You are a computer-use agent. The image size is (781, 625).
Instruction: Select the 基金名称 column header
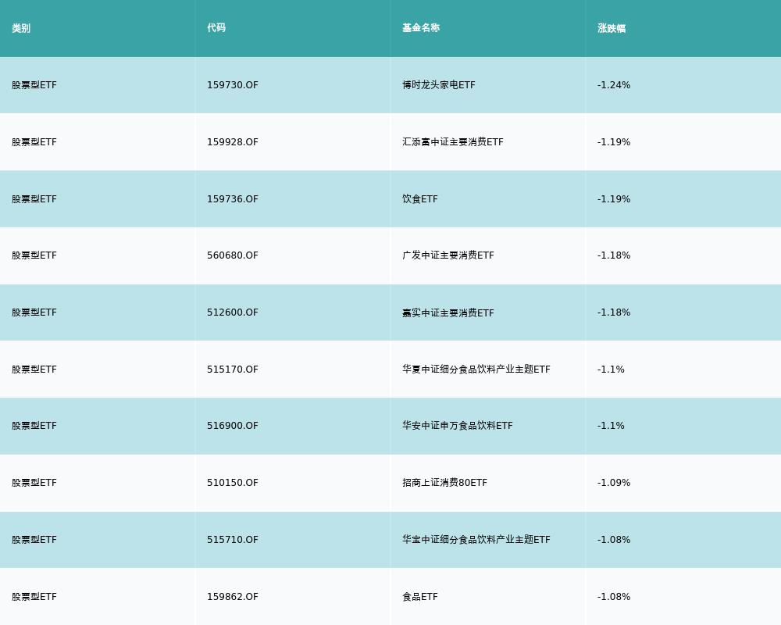(421, 28)
